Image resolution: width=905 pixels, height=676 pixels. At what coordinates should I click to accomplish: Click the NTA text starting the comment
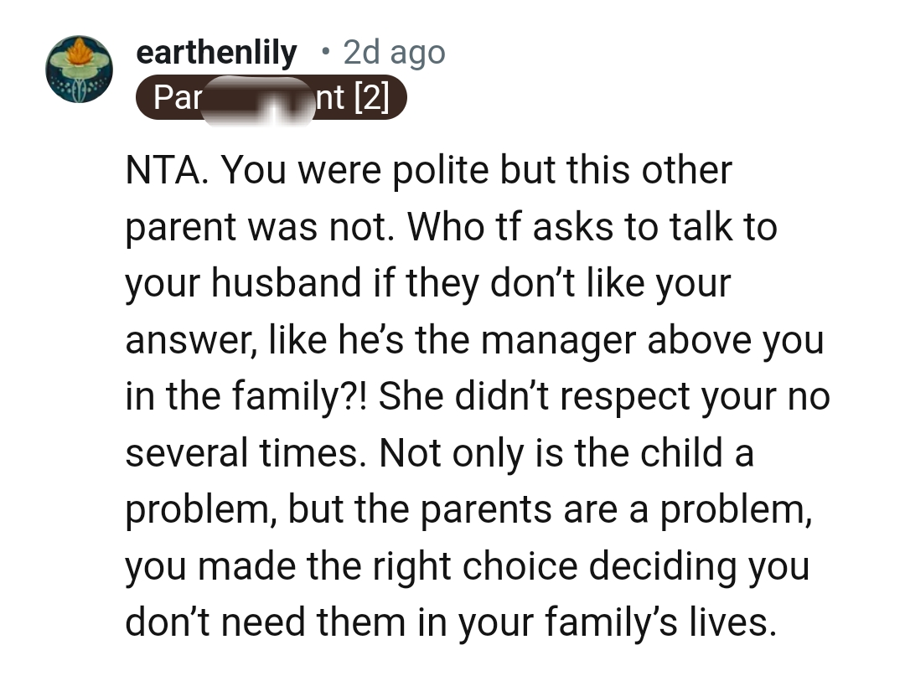162,169
